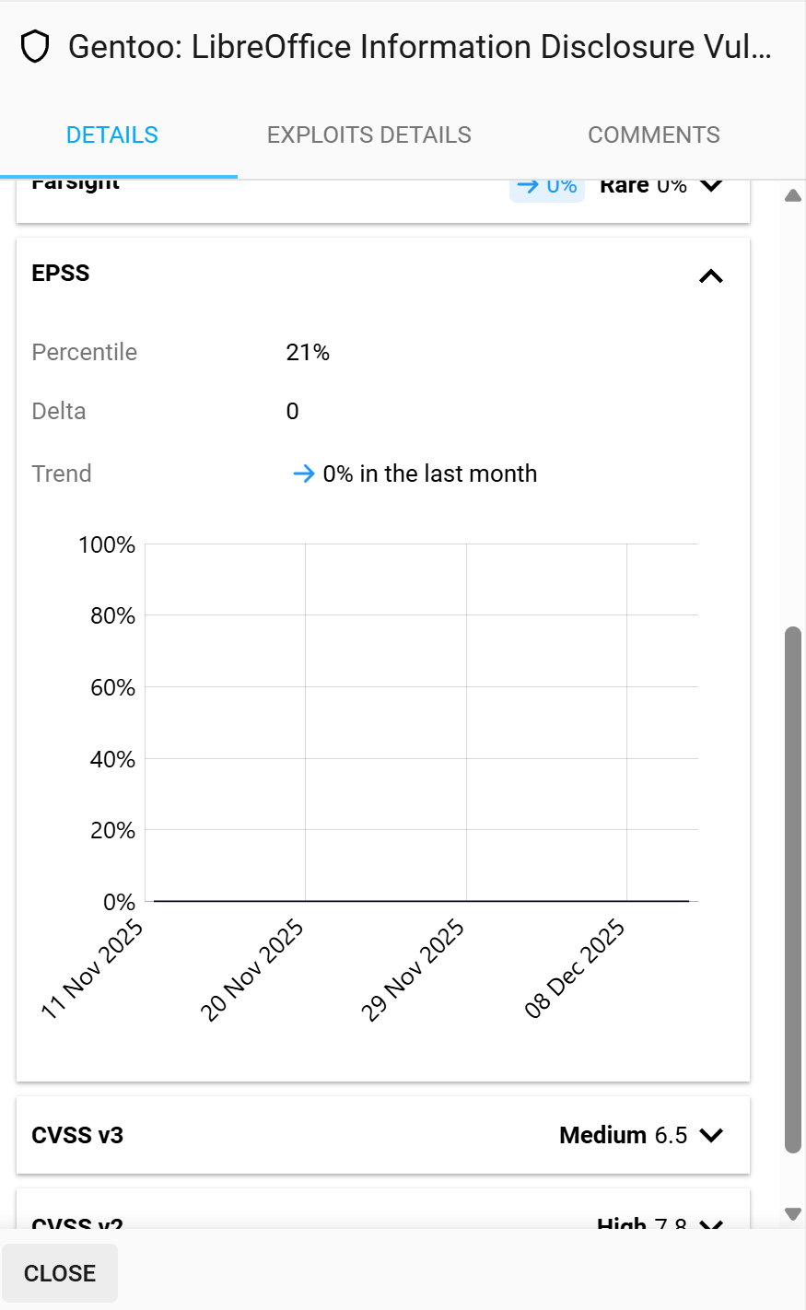
Task: Click the Gentoo LibreOffice vulnerability title
Action: [420, 47]
